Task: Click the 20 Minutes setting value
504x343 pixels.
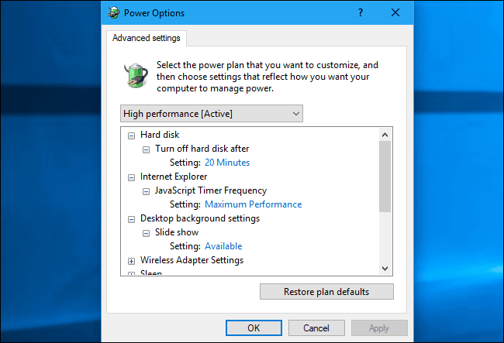Action: click(227, 163)
